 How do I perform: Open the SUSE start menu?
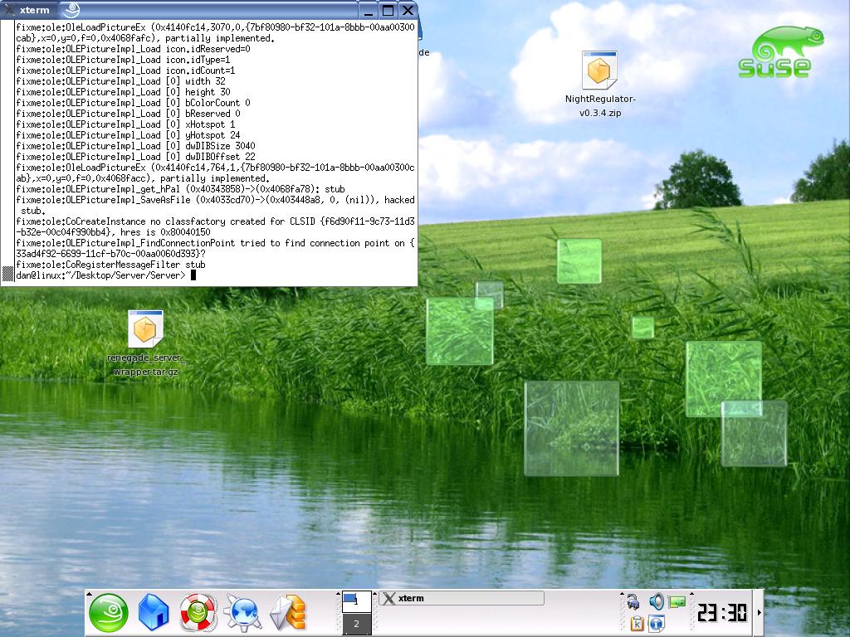(109, 613)
